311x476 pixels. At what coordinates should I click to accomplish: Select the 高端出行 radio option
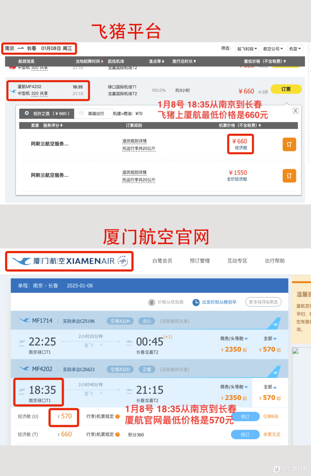click(93, 114)
